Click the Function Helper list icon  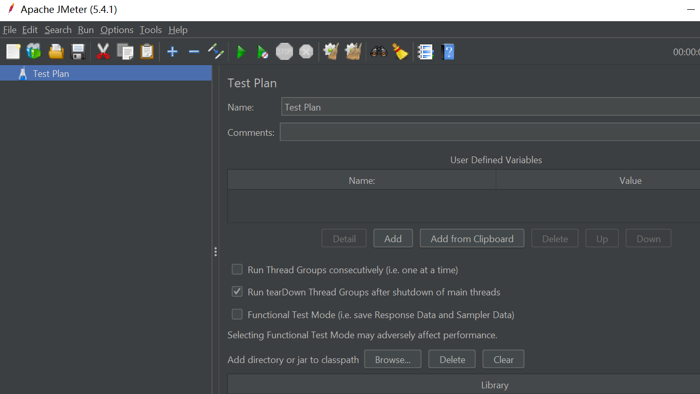click(426, 52)
